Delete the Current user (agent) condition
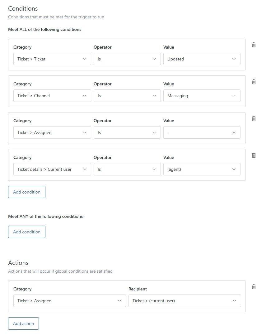 254,155
